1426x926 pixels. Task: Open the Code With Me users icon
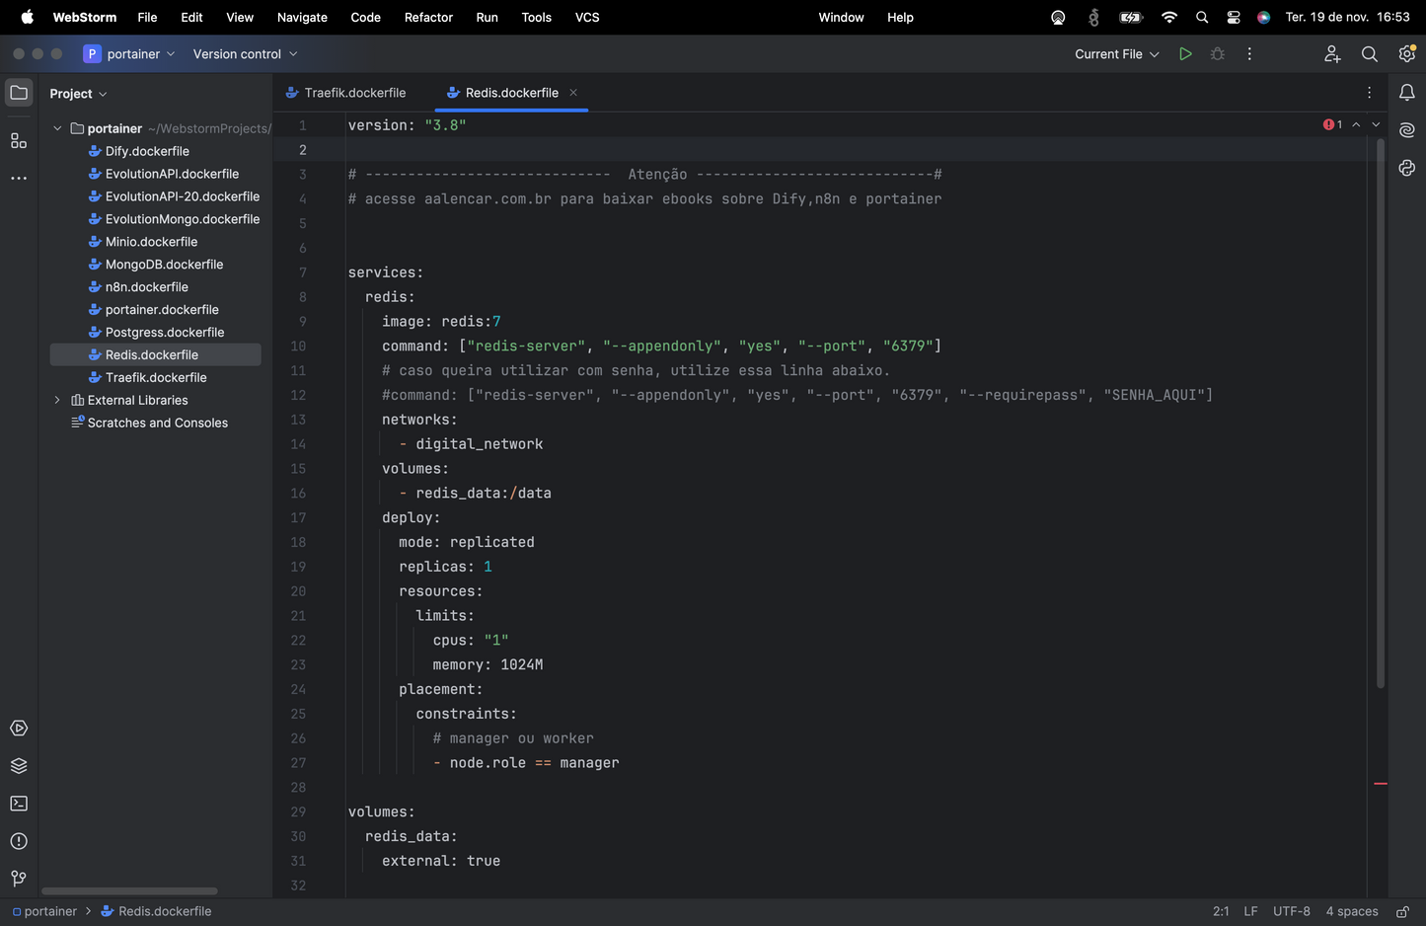click(1332, 54)
